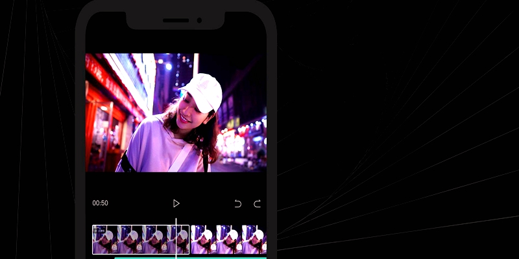The height and width of the screenshot is (259, 519).
Task: Click the right edge handle of selected clip
Action: pos(189,240)
